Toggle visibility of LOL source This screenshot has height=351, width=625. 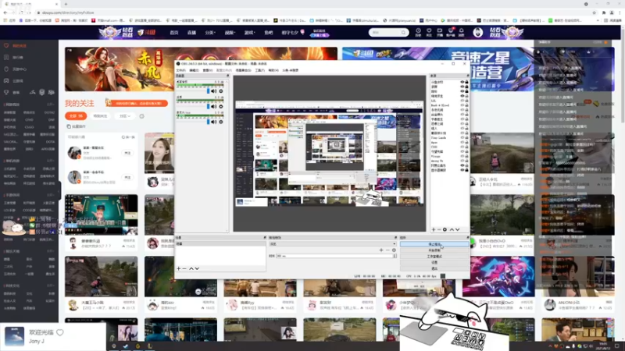coord(462,101)
